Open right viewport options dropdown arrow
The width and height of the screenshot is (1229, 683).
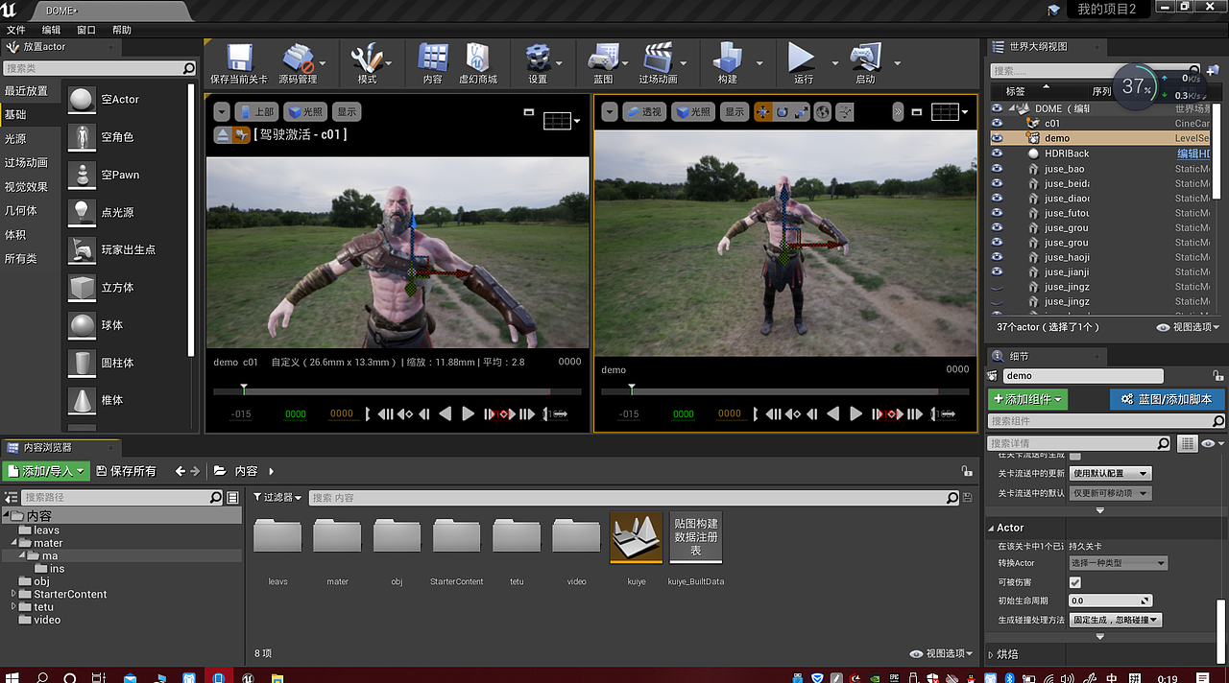(x=610, y=112)
